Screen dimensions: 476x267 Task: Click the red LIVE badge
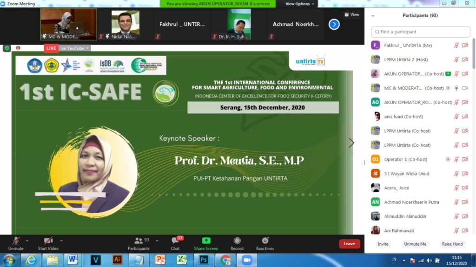click(x=51, y=48)
